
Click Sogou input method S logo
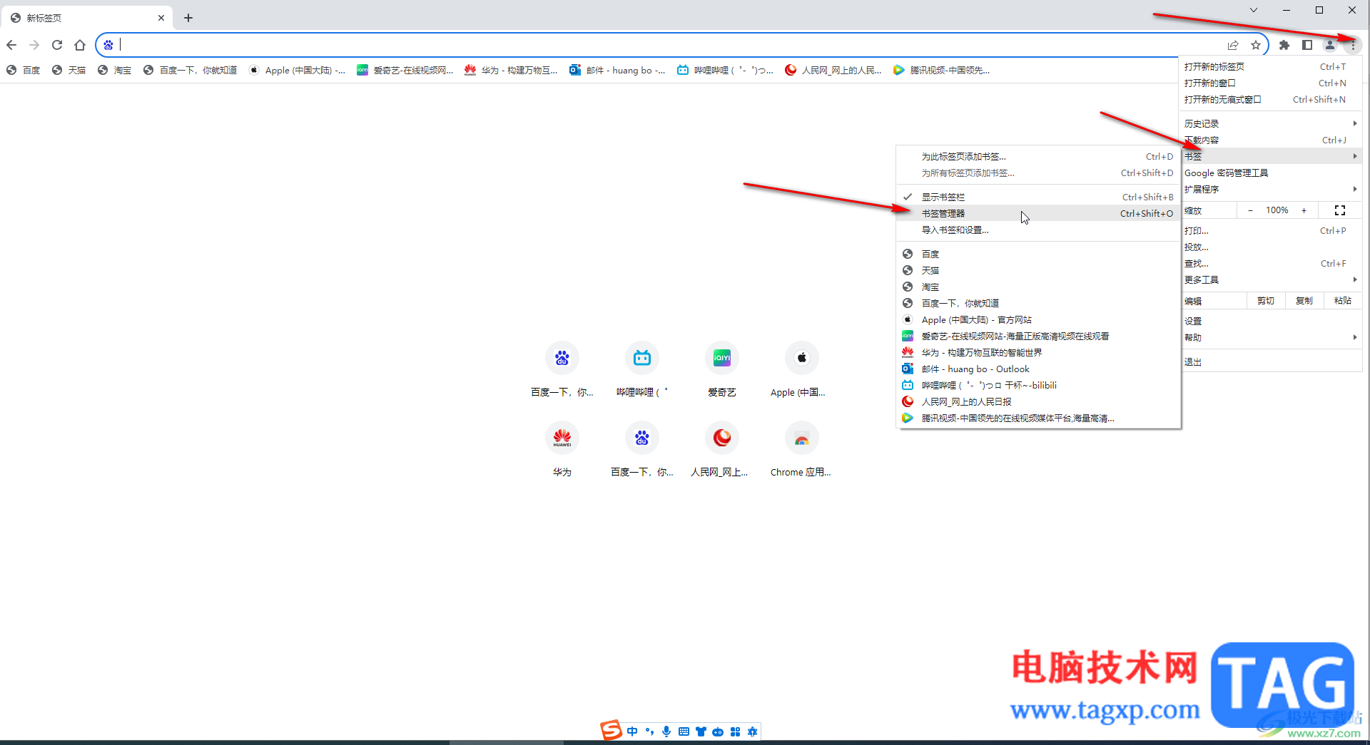[x=611, y=730]
